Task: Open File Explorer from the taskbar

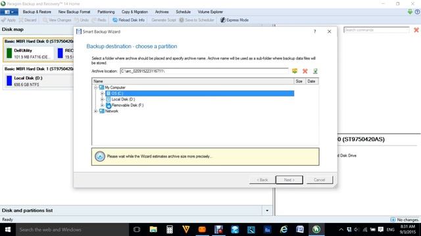Action: tap(153, 229)
